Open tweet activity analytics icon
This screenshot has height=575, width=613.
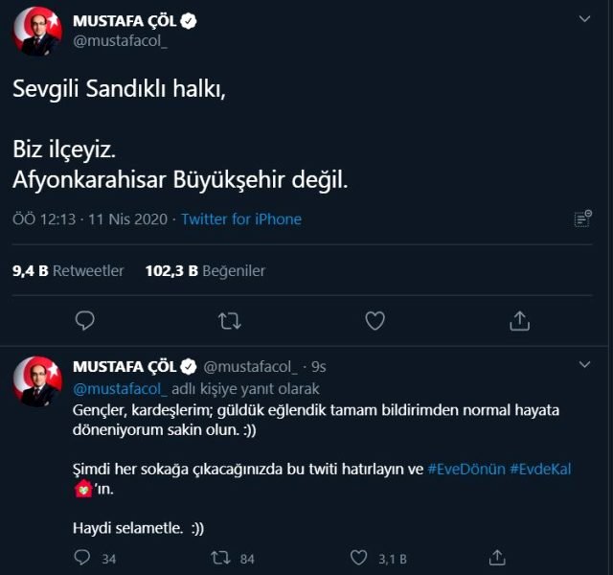click(581, 219)
